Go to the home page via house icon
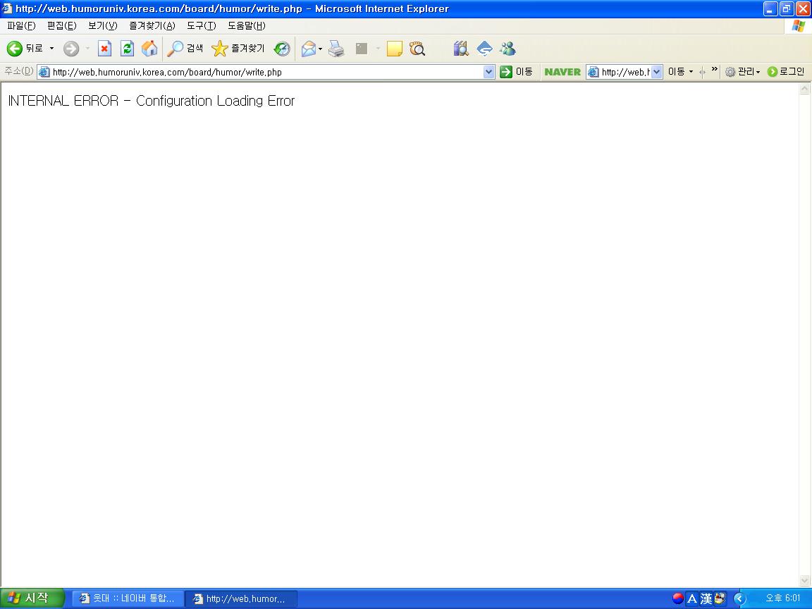Image resolution: width=812 pixels, height=609 pixels. coord(149,49)
